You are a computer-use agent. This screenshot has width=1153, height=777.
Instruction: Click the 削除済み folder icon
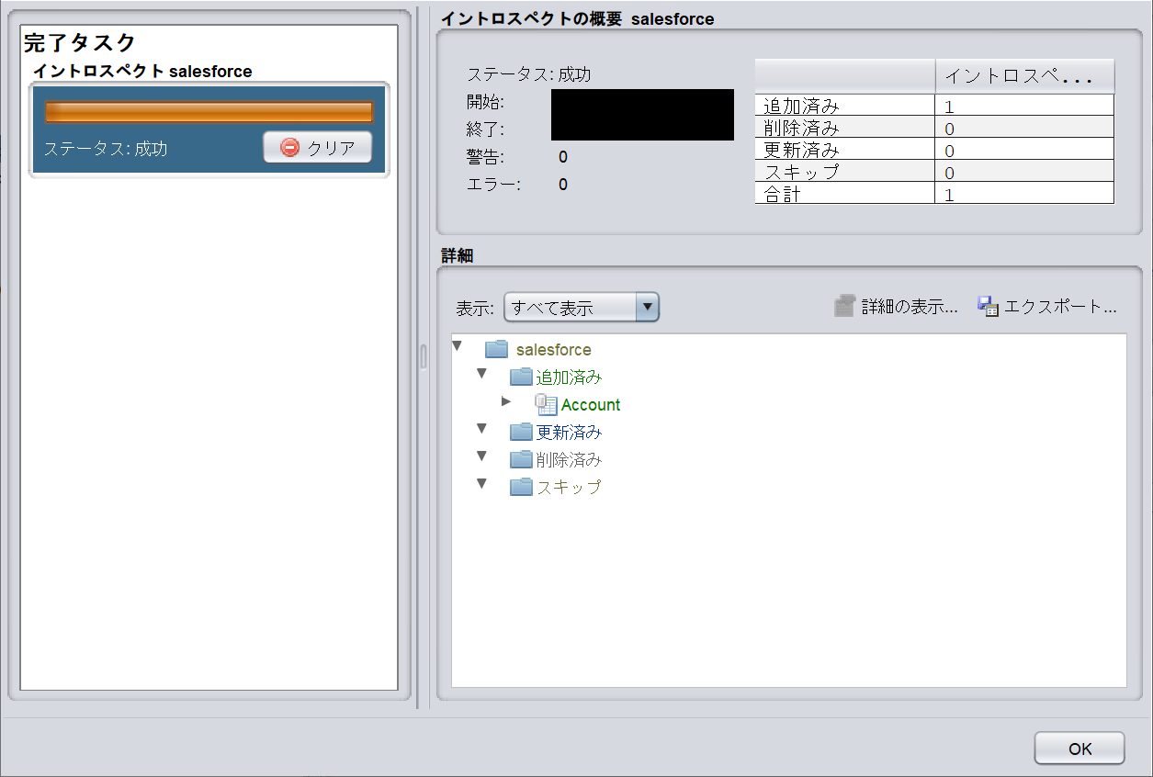(521, 459)
